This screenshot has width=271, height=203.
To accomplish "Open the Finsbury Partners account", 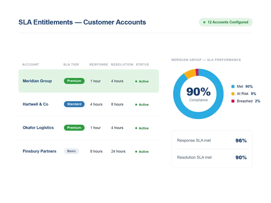I will coord(39,151).
